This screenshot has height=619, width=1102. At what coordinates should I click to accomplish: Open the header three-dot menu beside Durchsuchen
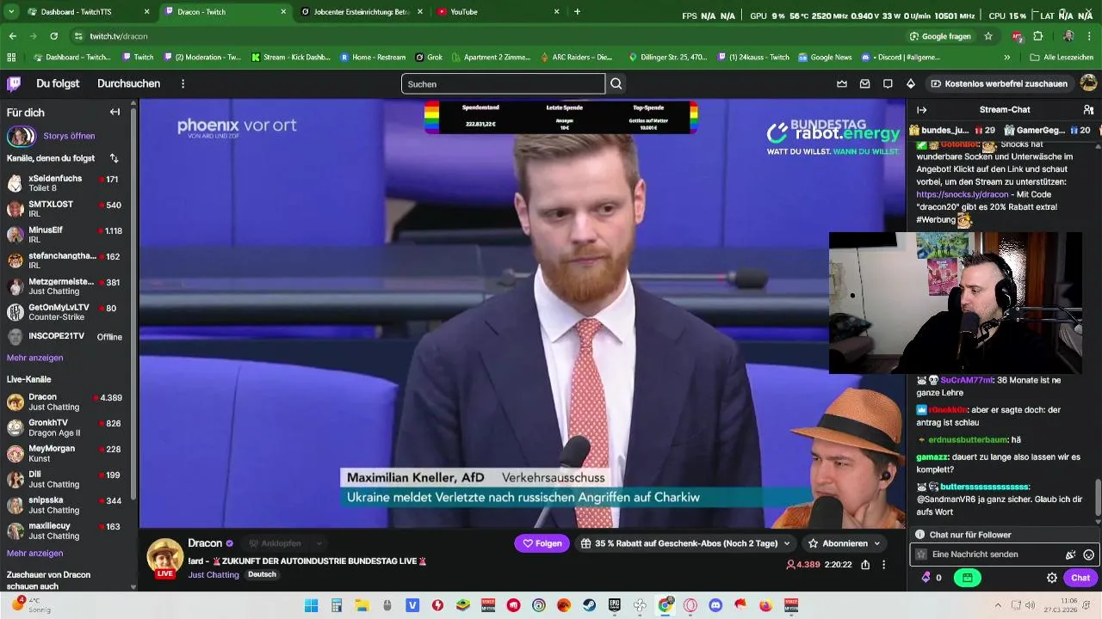pyautogui.click(x=183, y=83)
